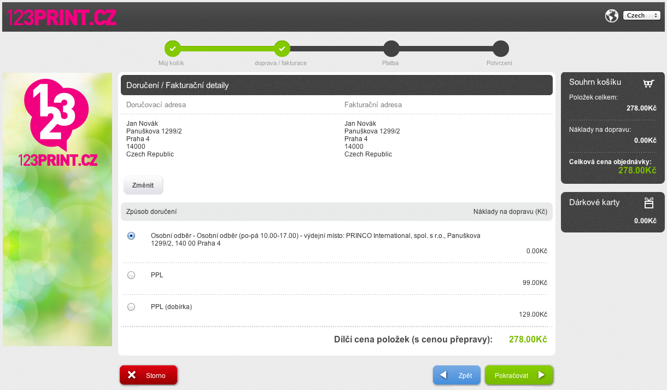Screen dimensions: 667x390
Task: Open the Czech language dropdown
Action: pos(642,16)
